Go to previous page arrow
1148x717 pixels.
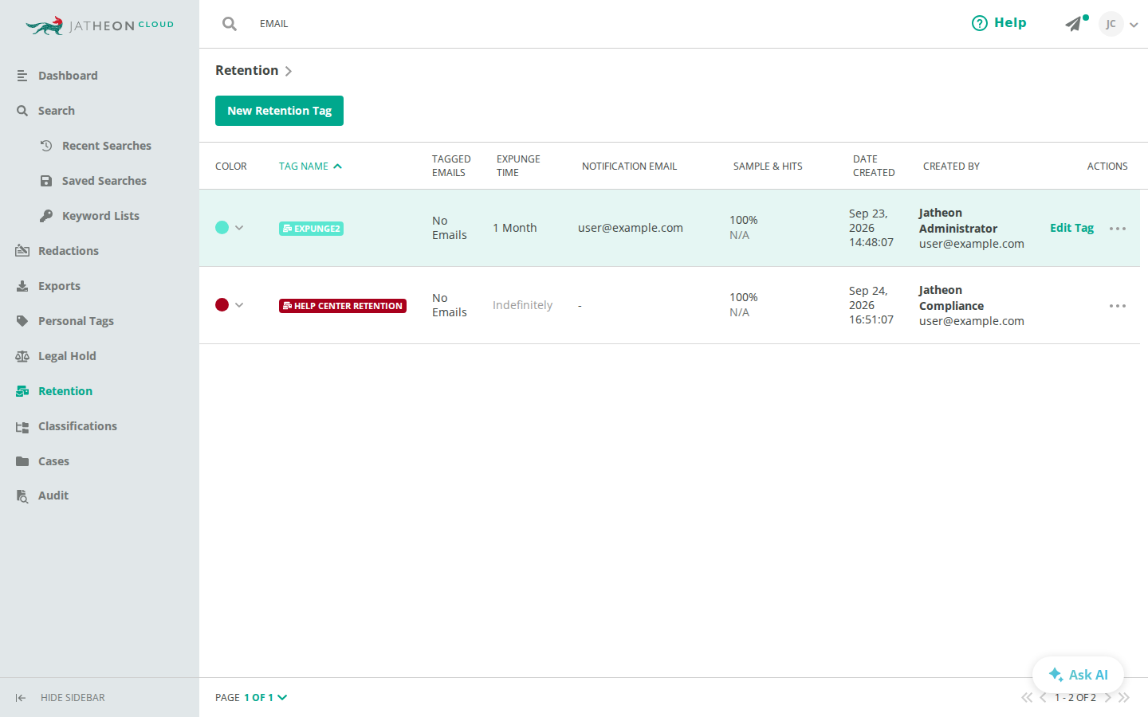click(1043, 698)
